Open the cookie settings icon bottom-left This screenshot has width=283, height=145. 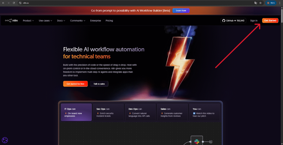pos(5,140)
